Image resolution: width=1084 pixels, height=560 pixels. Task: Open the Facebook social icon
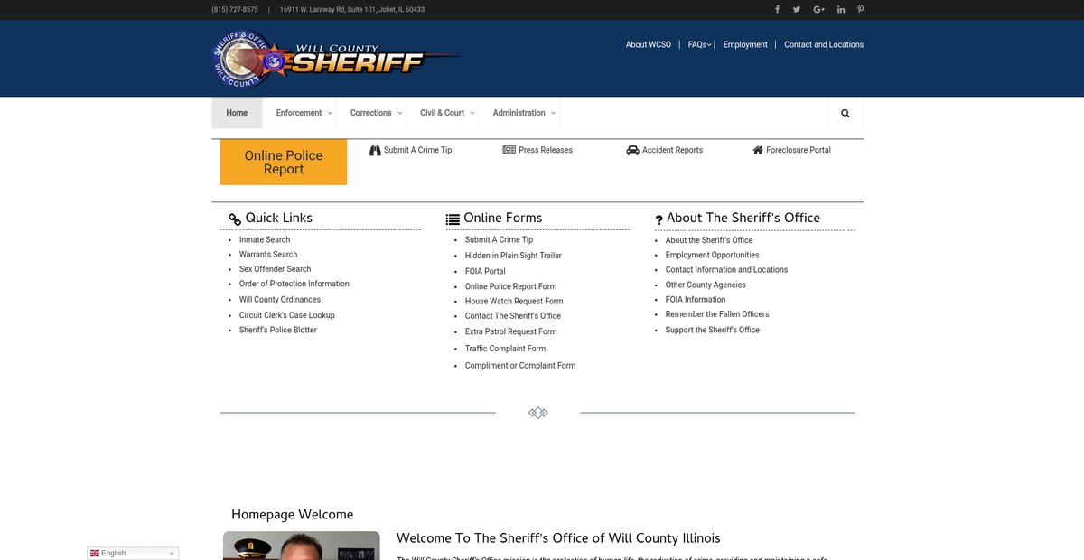pos(778,9)
